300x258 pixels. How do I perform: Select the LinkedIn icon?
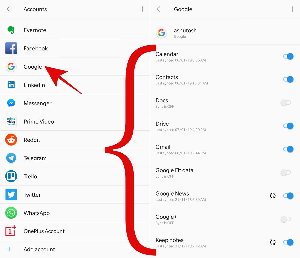pyautogui.click(x=11, y=85)
